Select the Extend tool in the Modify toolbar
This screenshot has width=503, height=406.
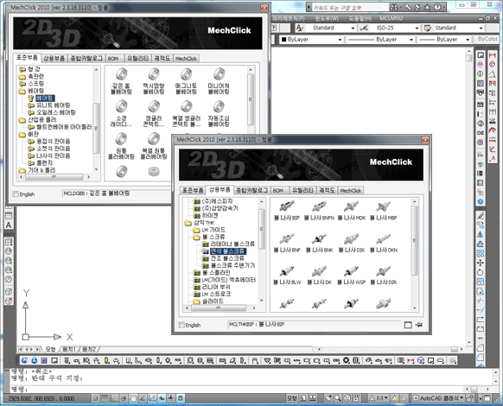pos(481,310)
